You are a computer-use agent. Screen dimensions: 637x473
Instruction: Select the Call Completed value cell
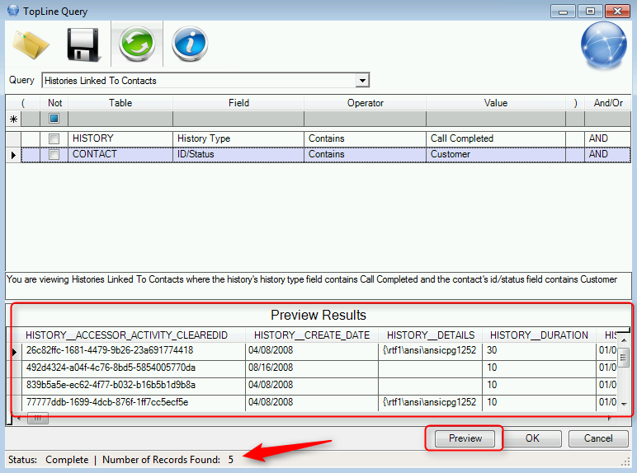coord(496,138)
